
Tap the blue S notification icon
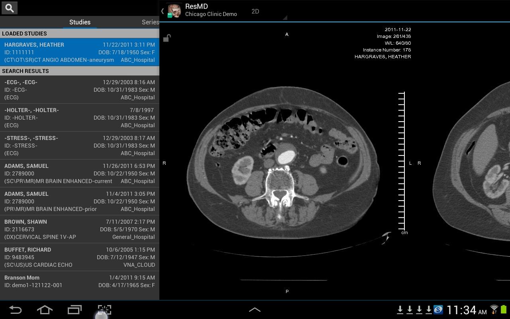pos(438,310)
